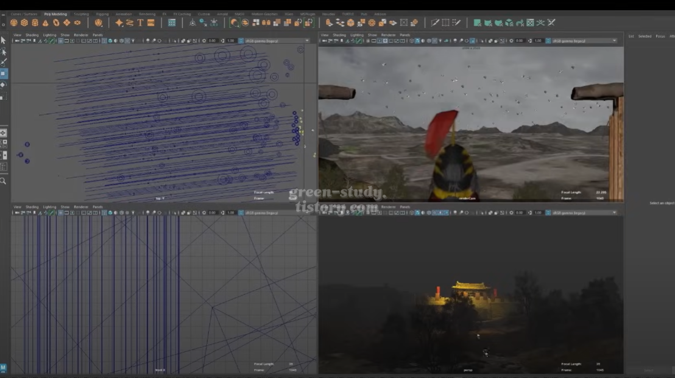This screenshot has height=378, width=675.
Task: Click the first teal delete-style shelf icon
Action: (478, 23)
